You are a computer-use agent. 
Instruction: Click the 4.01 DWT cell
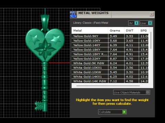[132, 63]
